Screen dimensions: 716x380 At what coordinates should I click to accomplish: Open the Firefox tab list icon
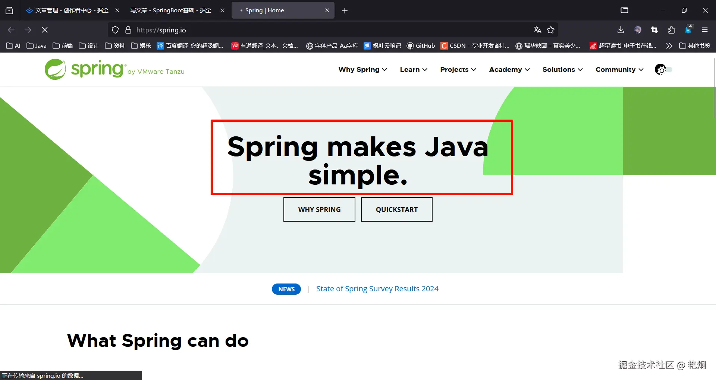[9, 10]
